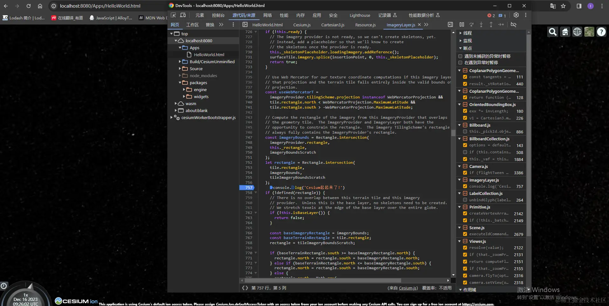This screenshot has width=609, height=306.
Task: Click the horizontal scrollbar of code editor
Action: pyautogui.click(x=323, y=281)
